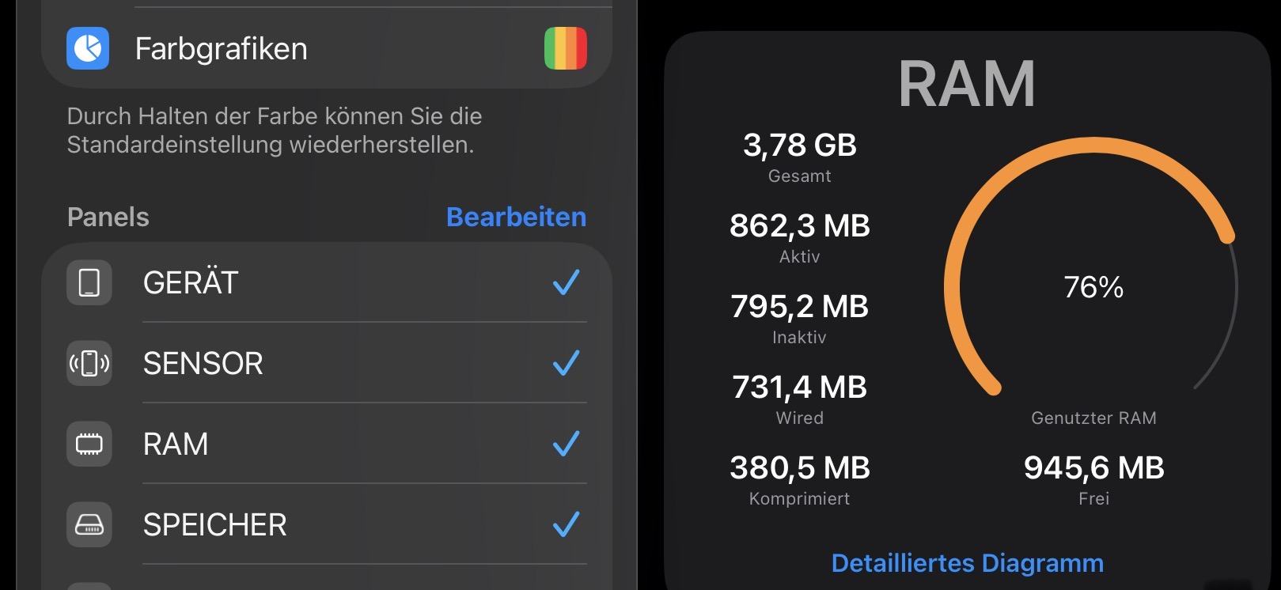Image resolution: width=1281 pixels, height=590 pixels.
Task: Click the 76% used RAM value
Action: click(x=1093, y=287)
